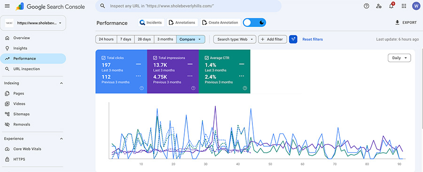Click the Annotations button

182,23
